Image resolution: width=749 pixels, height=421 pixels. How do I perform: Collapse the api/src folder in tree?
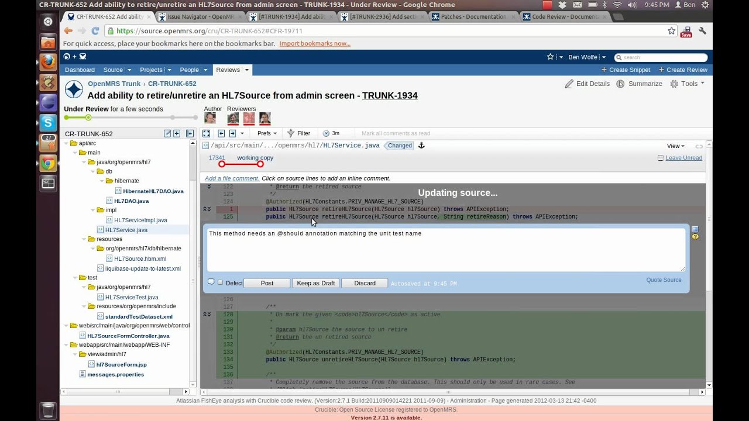pos(66,143)
